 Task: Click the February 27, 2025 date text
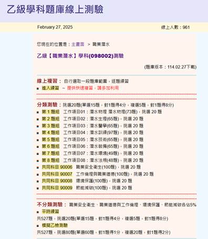[55, 27]
